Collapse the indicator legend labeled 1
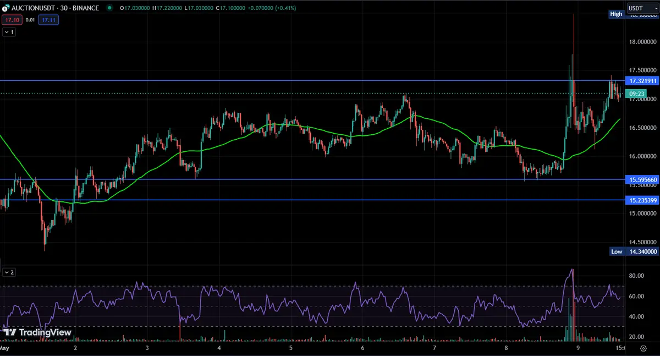 pyautogui.click(x=9, y=32)
